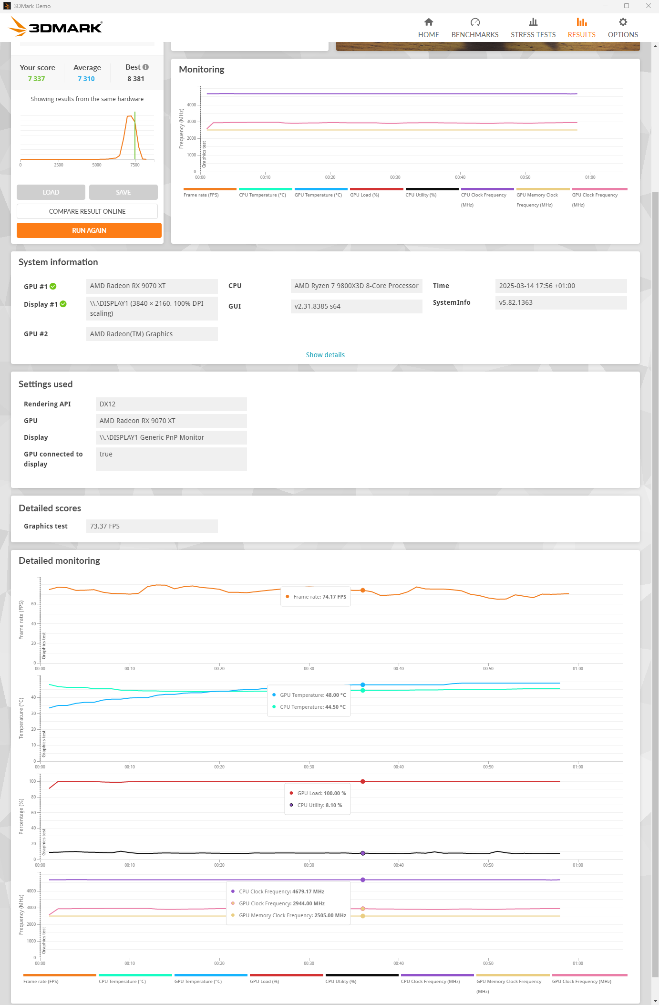Click the Home house icon
This screenshot has width=659, height=1005.
pos(428,22)
